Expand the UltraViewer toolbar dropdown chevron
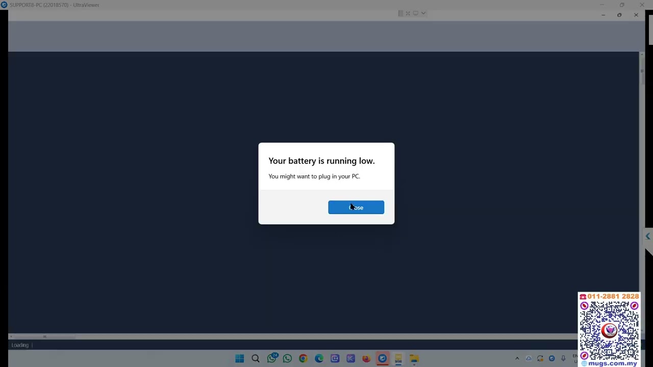 [423, 13]
